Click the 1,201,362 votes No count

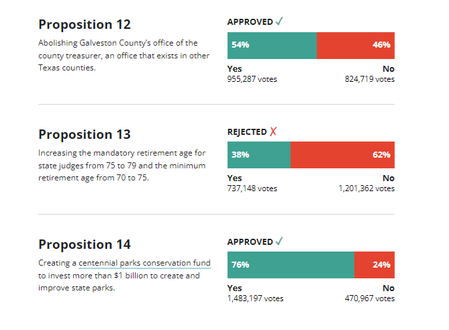click(366, 189)
